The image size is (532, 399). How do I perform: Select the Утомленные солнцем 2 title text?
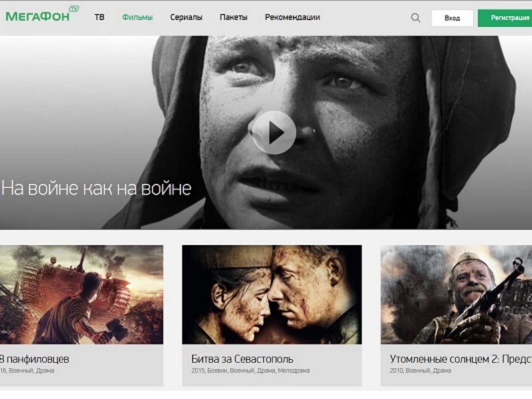coord(460,359)
